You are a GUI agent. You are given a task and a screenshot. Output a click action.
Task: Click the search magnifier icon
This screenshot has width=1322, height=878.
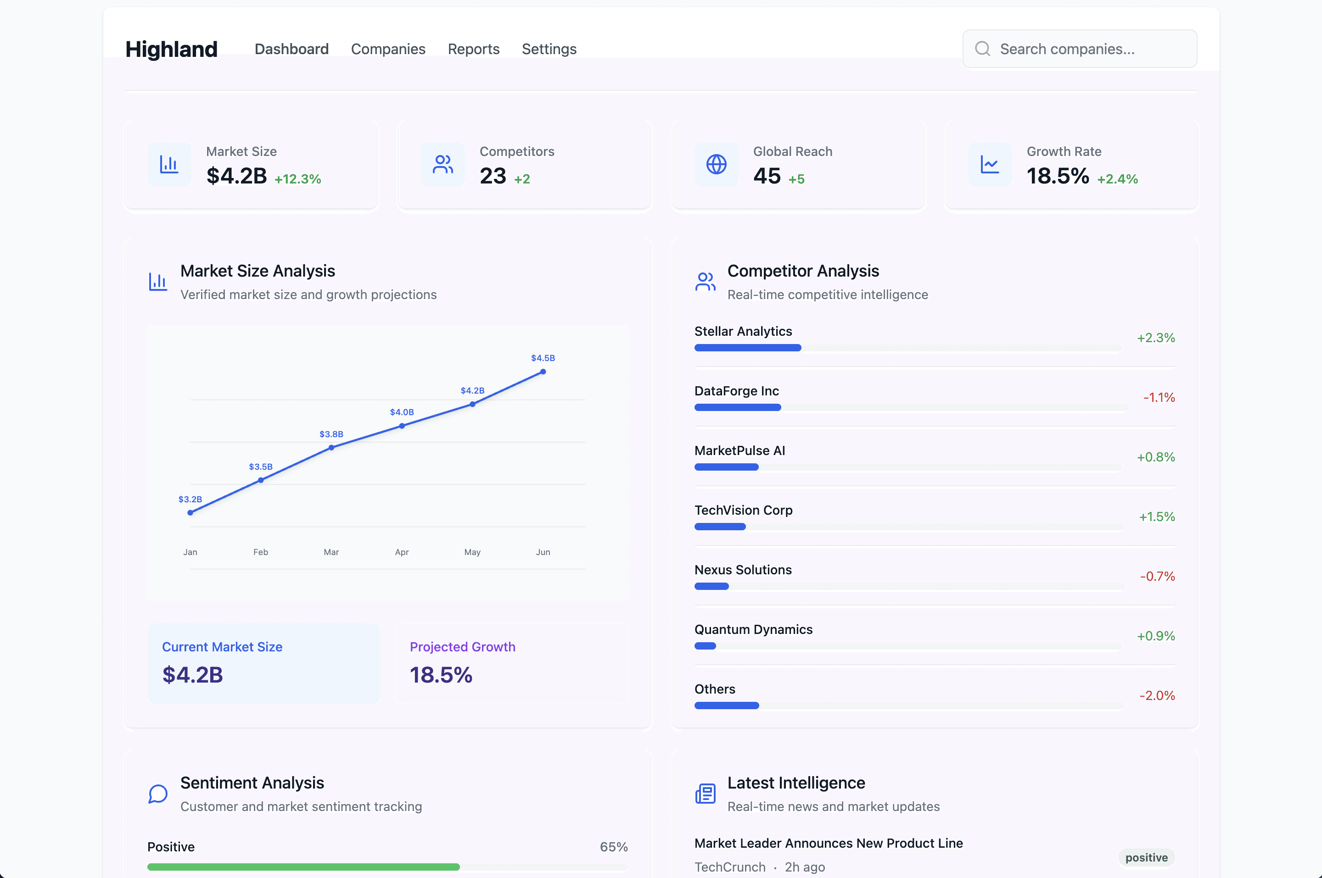pyautogui.click(x=982, y=49)
